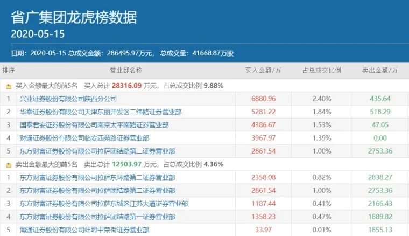Open 东方财富拉萨东城区江苏大道营业部 link
The height and width of the screenshot is (236, 409).
[x=103, y=203]
